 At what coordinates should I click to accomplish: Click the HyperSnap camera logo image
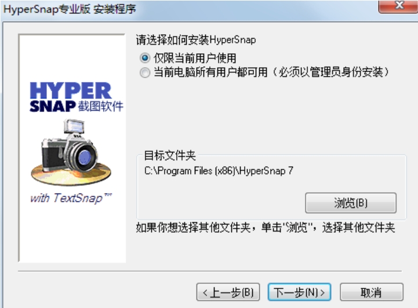pos(71,152)
